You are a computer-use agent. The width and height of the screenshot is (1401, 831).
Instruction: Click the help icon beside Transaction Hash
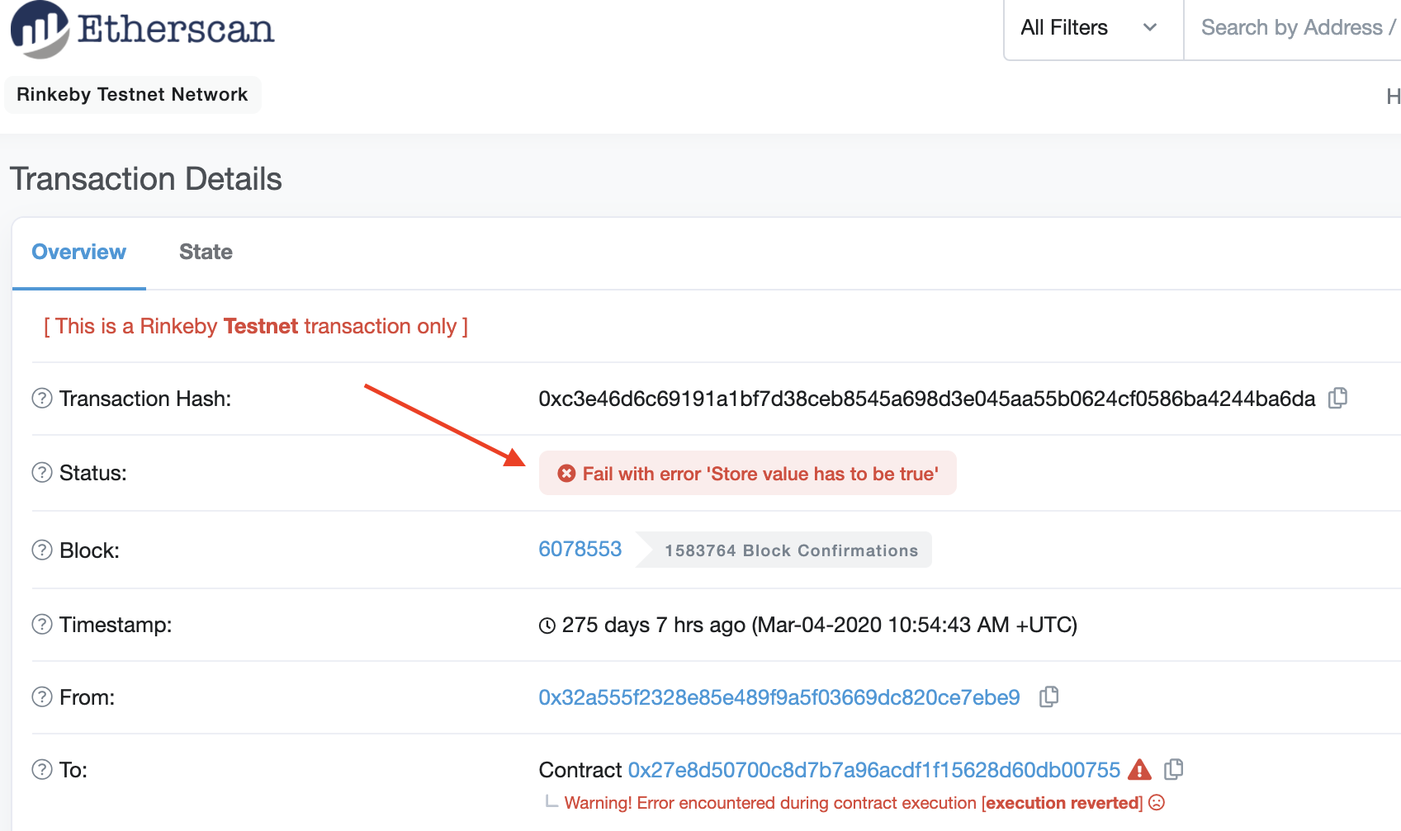40,398
